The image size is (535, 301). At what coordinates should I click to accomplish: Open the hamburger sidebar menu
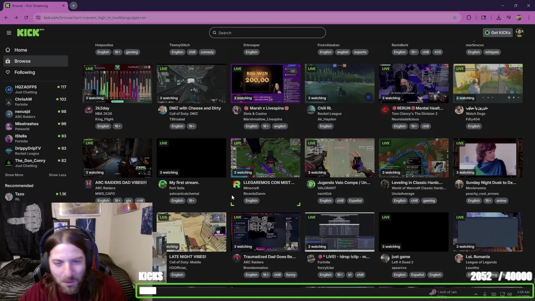coord(9,33)
